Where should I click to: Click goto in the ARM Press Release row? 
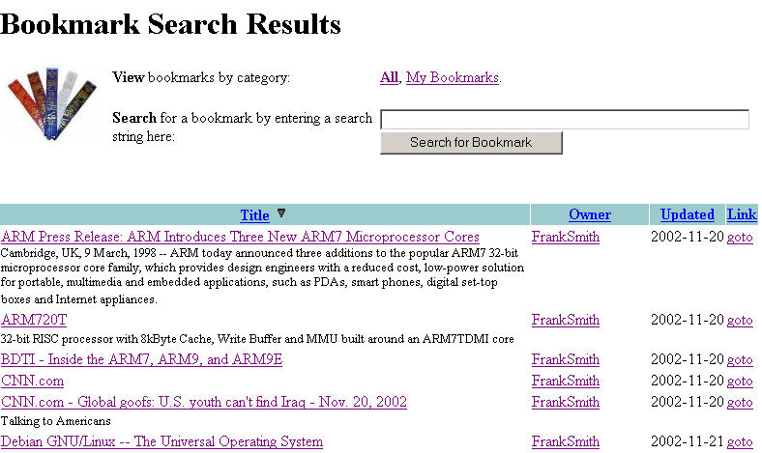pyautogui.click(x=740, y=238)
